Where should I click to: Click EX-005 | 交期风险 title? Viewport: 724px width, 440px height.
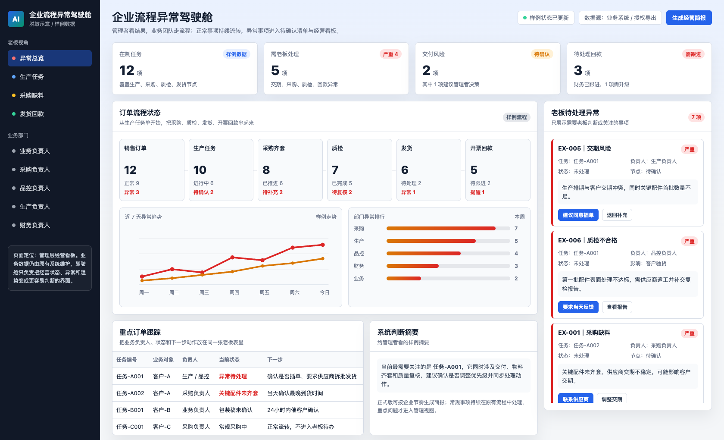point(584,148)
